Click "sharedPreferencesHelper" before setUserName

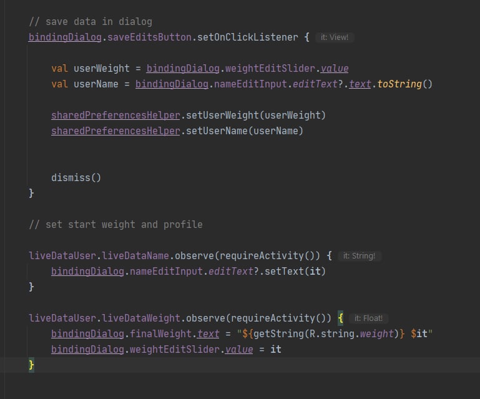coord(115,131)
